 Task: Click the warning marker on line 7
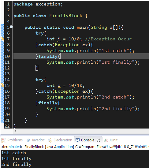click(x=2, y=39)
